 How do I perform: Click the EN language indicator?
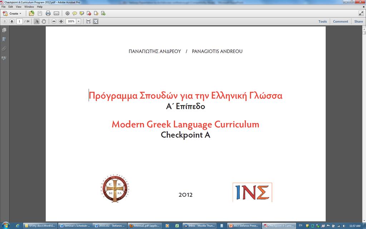(300, 225)
